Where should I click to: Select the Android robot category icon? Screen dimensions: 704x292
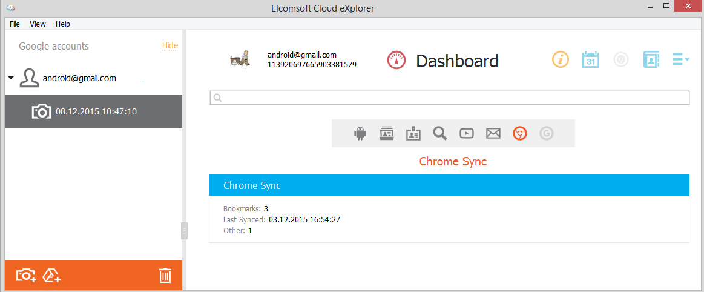(x=360, y=133)
